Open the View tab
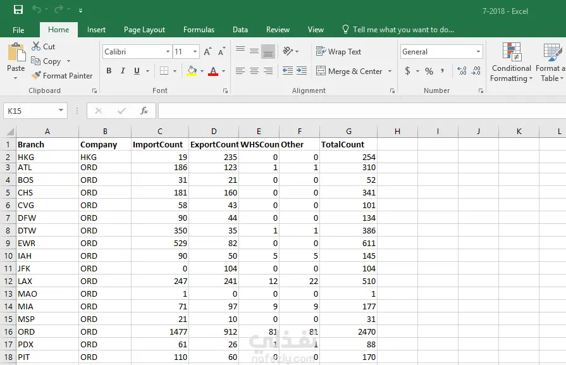The height and width of the screenshot is (365, 566). tap(316, 30)
